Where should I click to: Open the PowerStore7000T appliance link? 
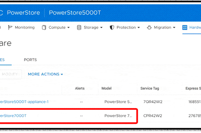[13, 116]
